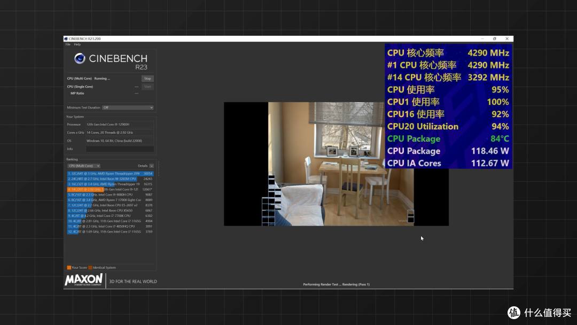Screen dimensions: 577x325
Task: Close the Cinebench window
Action: [508, 38]
